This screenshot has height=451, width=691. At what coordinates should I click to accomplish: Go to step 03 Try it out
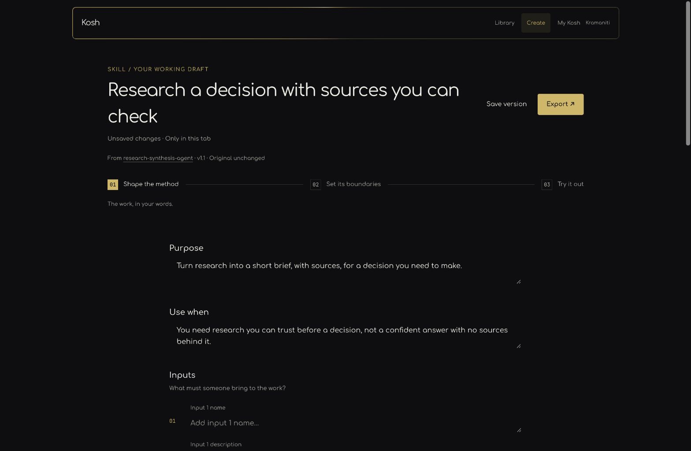[x=562, y=184]
